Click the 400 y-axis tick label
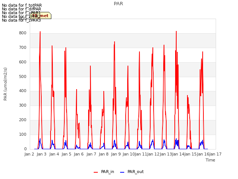This screenshot has width=238, height=179. [x=23, y=91]
